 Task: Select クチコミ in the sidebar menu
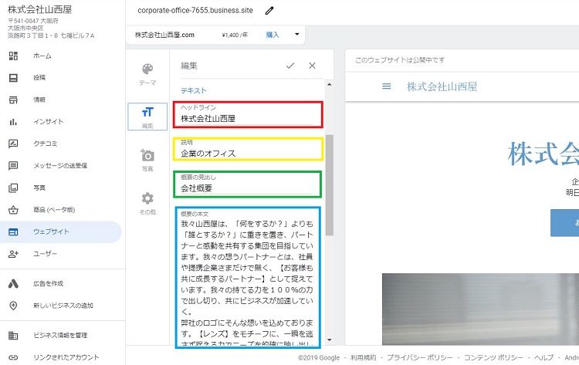[46, 144]
